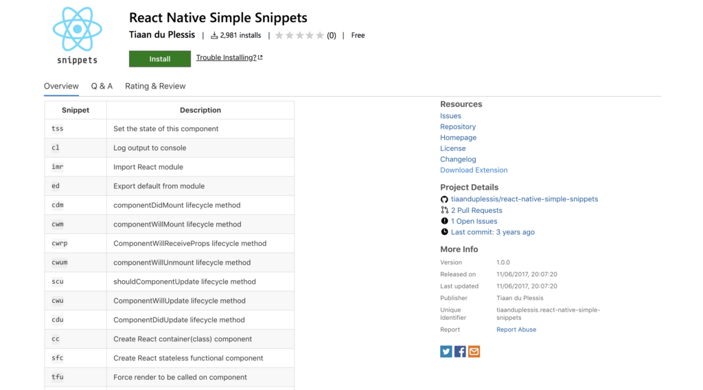Open the Issues resource link
The image size is (703, 390).
450,116
